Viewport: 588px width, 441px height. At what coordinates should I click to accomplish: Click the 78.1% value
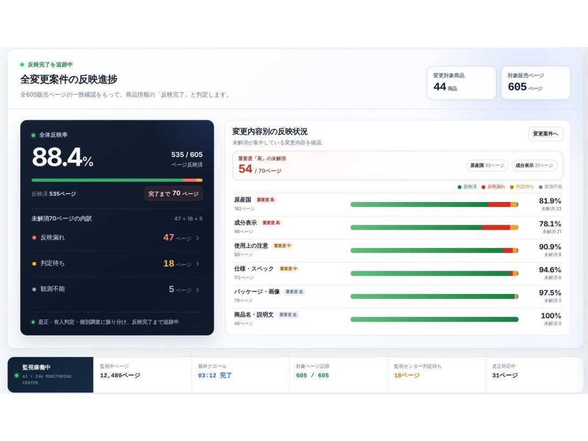pyautogui.click(x=550, y=224)
